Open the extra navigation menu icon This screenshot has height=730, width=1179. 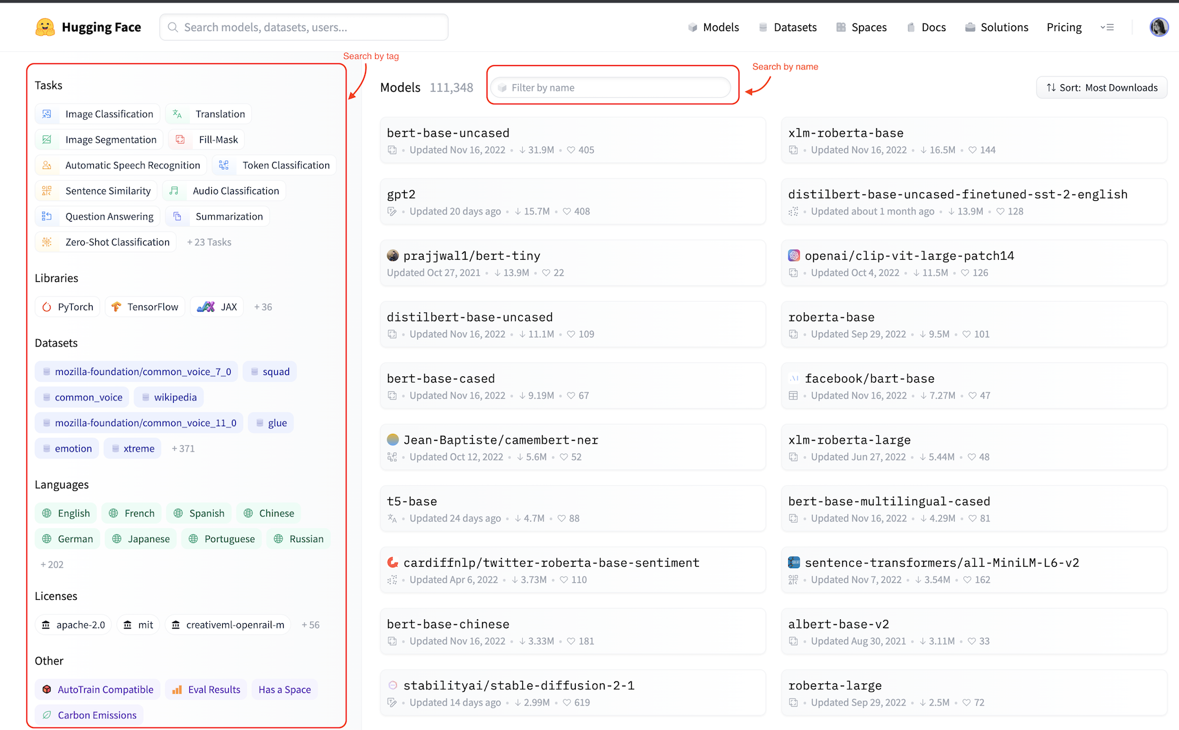[x=1107, y=27]
